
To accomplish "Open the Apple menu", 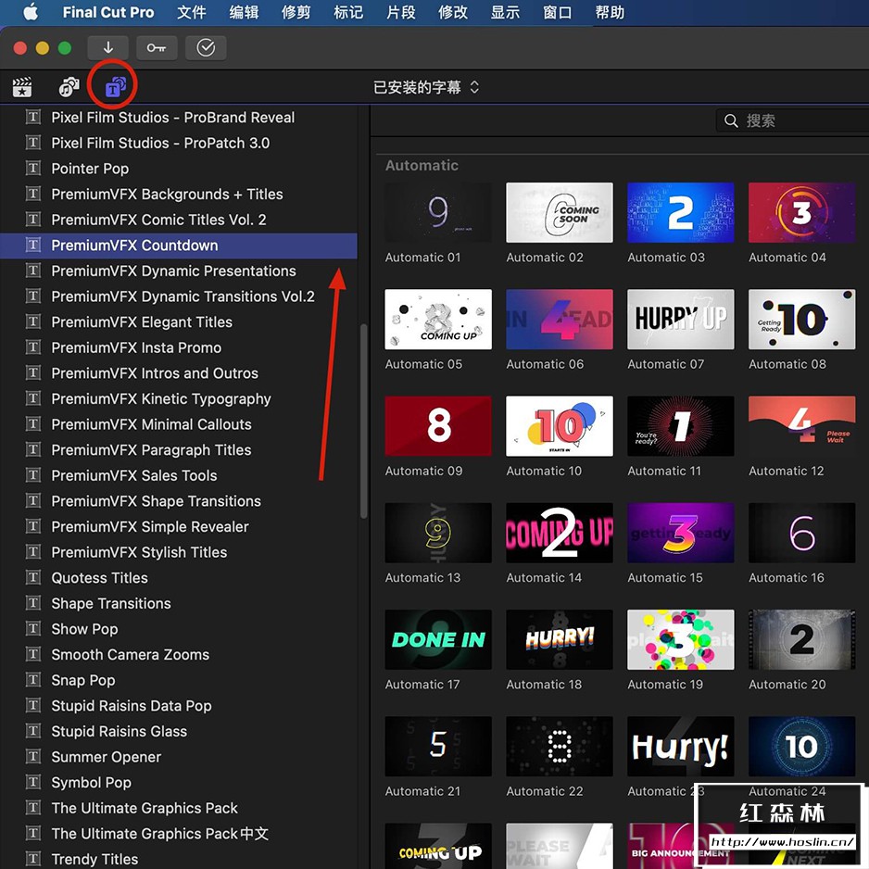I will click(x=31, y=13).
